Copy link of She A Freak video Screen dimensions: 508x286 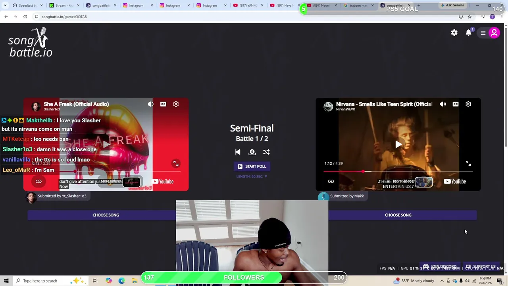coord(38,182)
